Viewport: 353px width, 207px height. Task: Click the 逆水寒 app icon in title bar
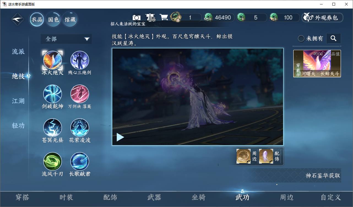[4, 4]
